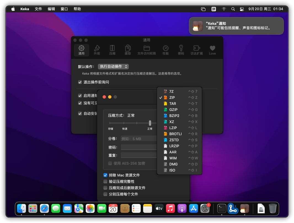
Task: Switch to the 性能 performance tab
Action: point(165,50)
